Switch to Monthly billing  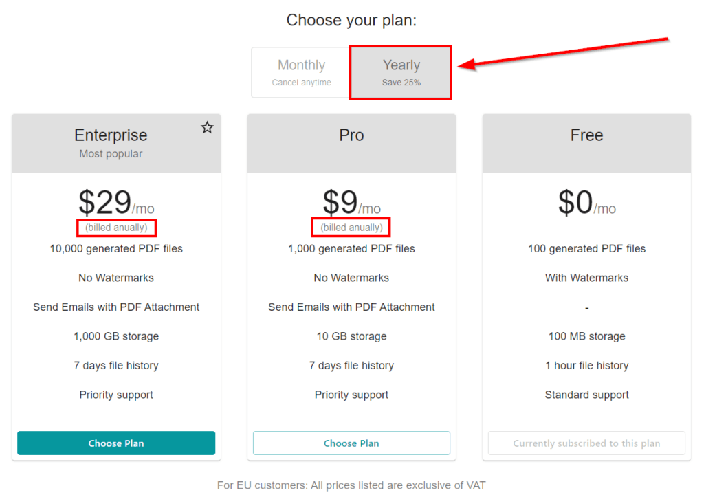point(301,72)
